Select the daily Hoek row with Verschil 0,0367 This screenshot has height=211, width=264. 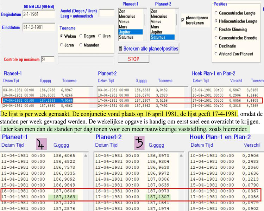225,191
